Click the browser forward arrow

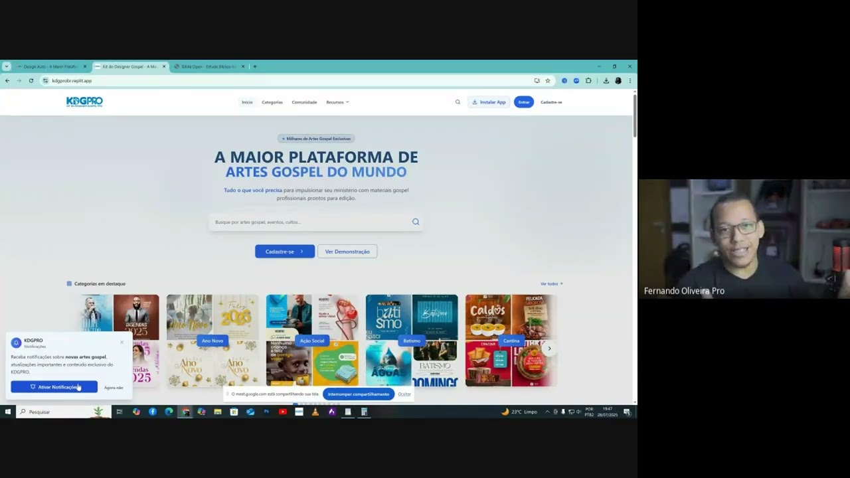coord(19,80)
